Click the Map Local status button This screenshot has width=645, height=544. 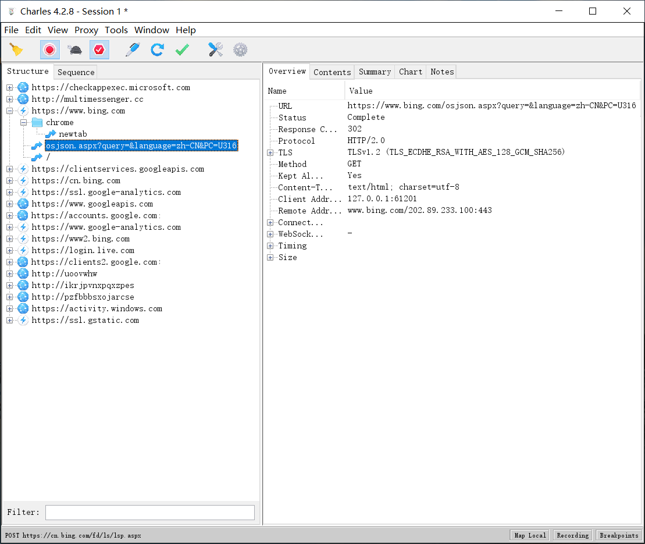pos(530,535)
